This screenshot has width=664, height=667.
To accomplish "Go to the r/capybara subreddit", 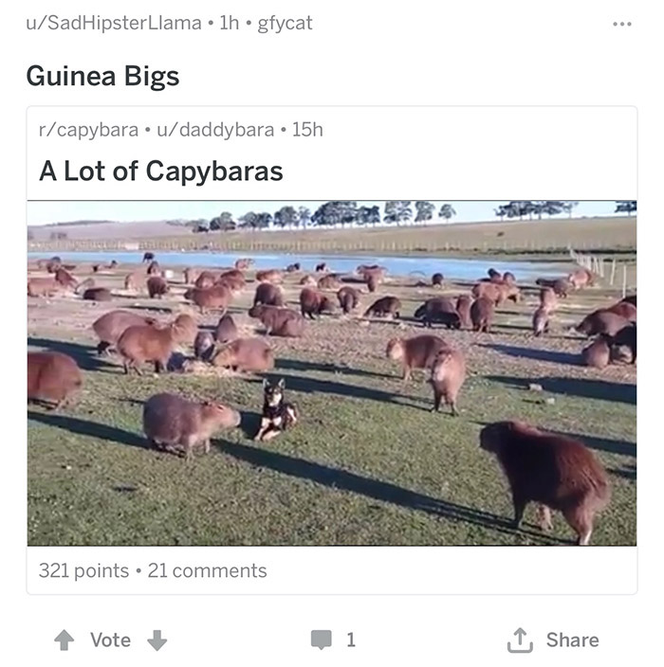I will tap(88, 130).
